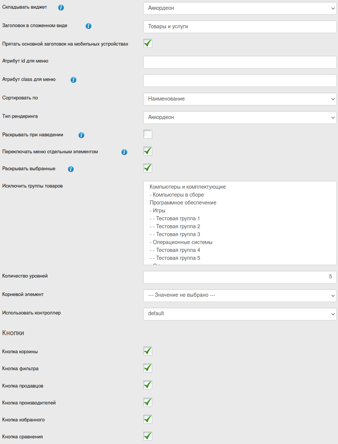Click info icon next to 'Раскрывать выбранные'
This screenshot has width=338, height=444.
(x=70, y=169)
